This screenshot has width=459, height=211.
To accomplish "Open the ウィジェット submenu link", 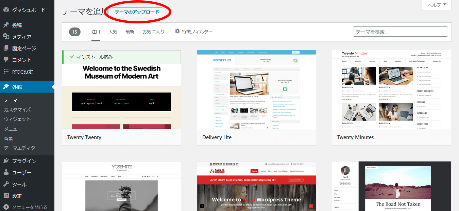I will click(17, 119).
